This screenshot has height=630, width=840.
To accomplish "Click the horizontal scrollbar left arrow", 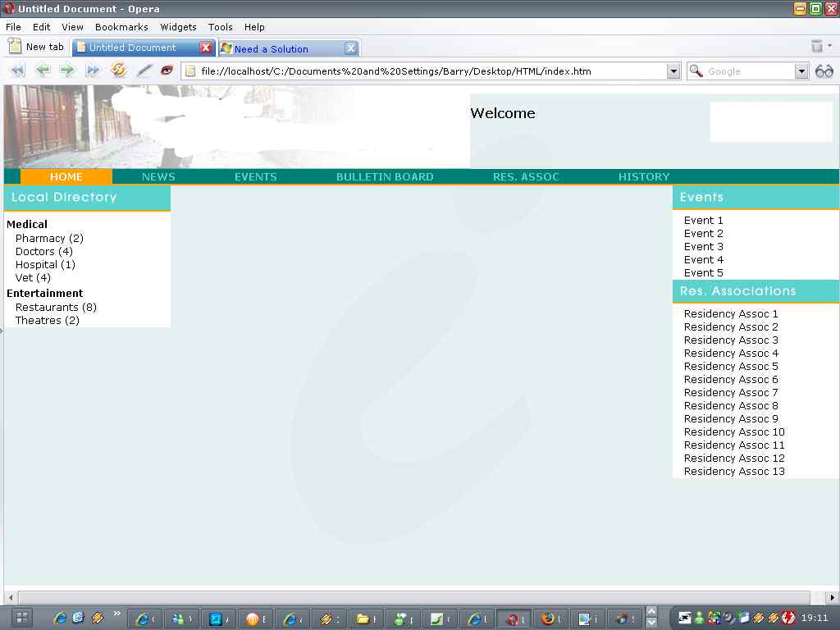I will (x=10, y=597).
